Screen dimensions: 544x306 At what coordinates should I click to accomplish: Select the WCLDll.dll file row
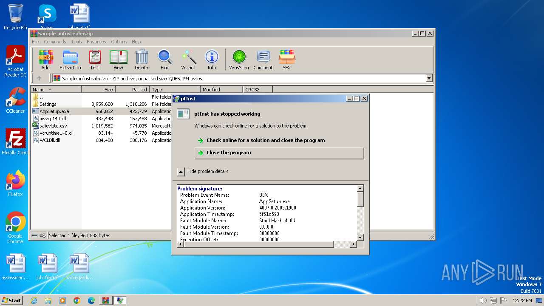(102, 140)
